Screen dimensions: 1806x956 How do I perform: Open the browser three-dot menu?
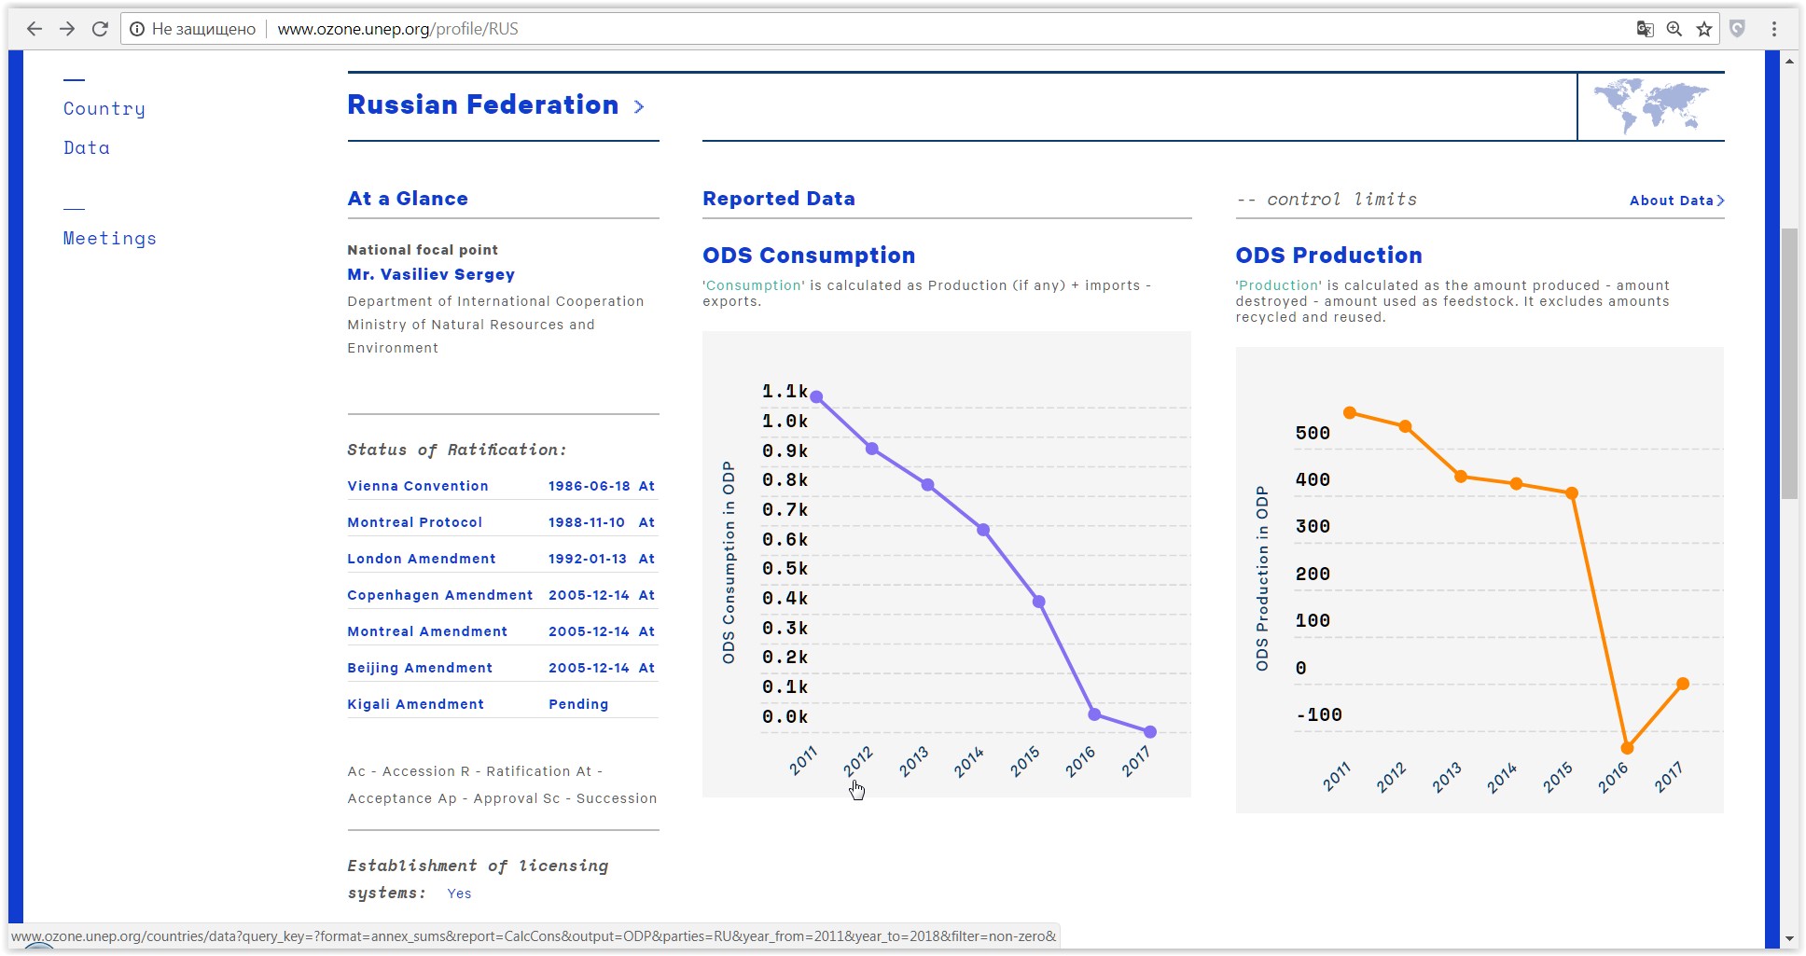(x=1774, y=29)
